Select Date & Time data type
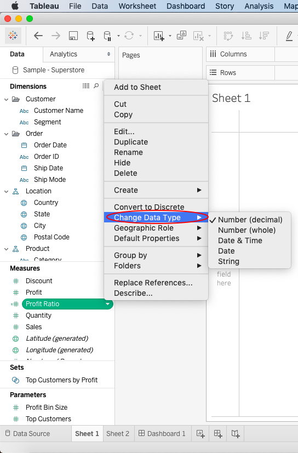 click(240, 240)
